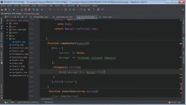The height and width of the screenshot is (105, 186).
Task: Click the Cut scissors icon
Action: click(22, 10)
